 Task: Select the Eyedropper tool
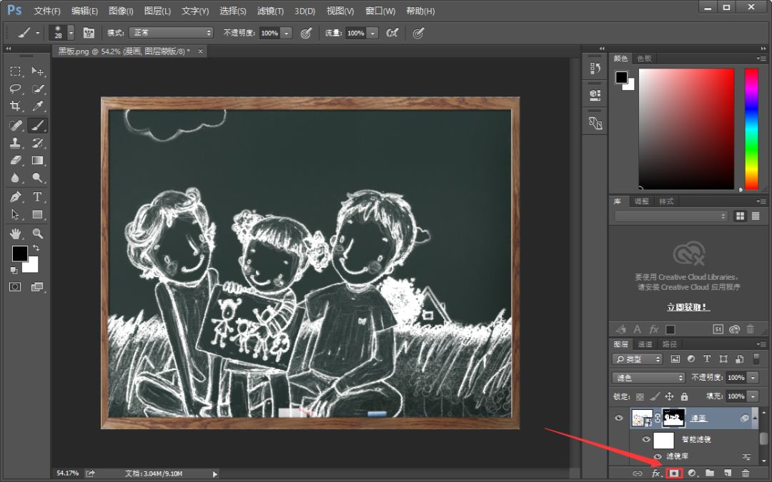tap(37, 106)
